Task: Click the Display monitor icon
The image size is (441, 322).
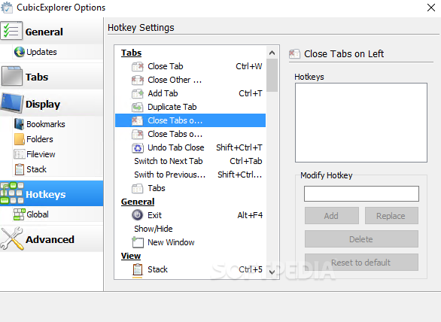Action: click(x=11, y=103)
